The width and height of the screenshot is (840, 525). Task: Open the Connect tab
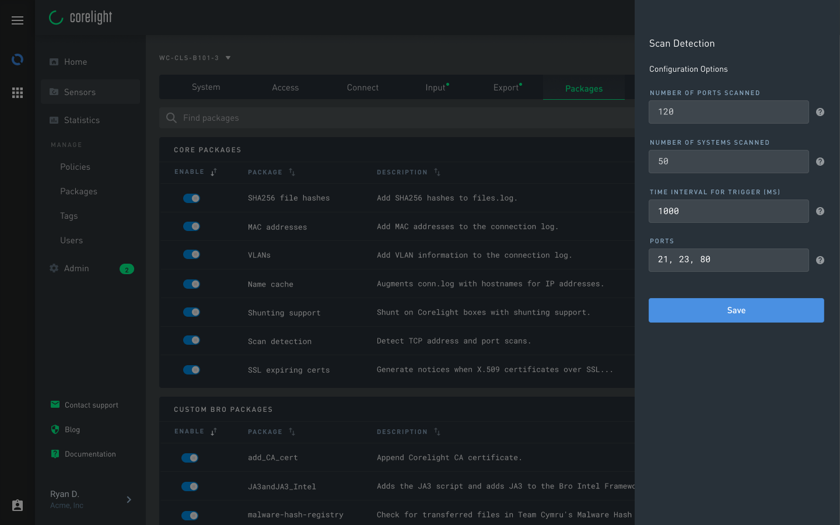pyautogui.click(x=362, y=87)
